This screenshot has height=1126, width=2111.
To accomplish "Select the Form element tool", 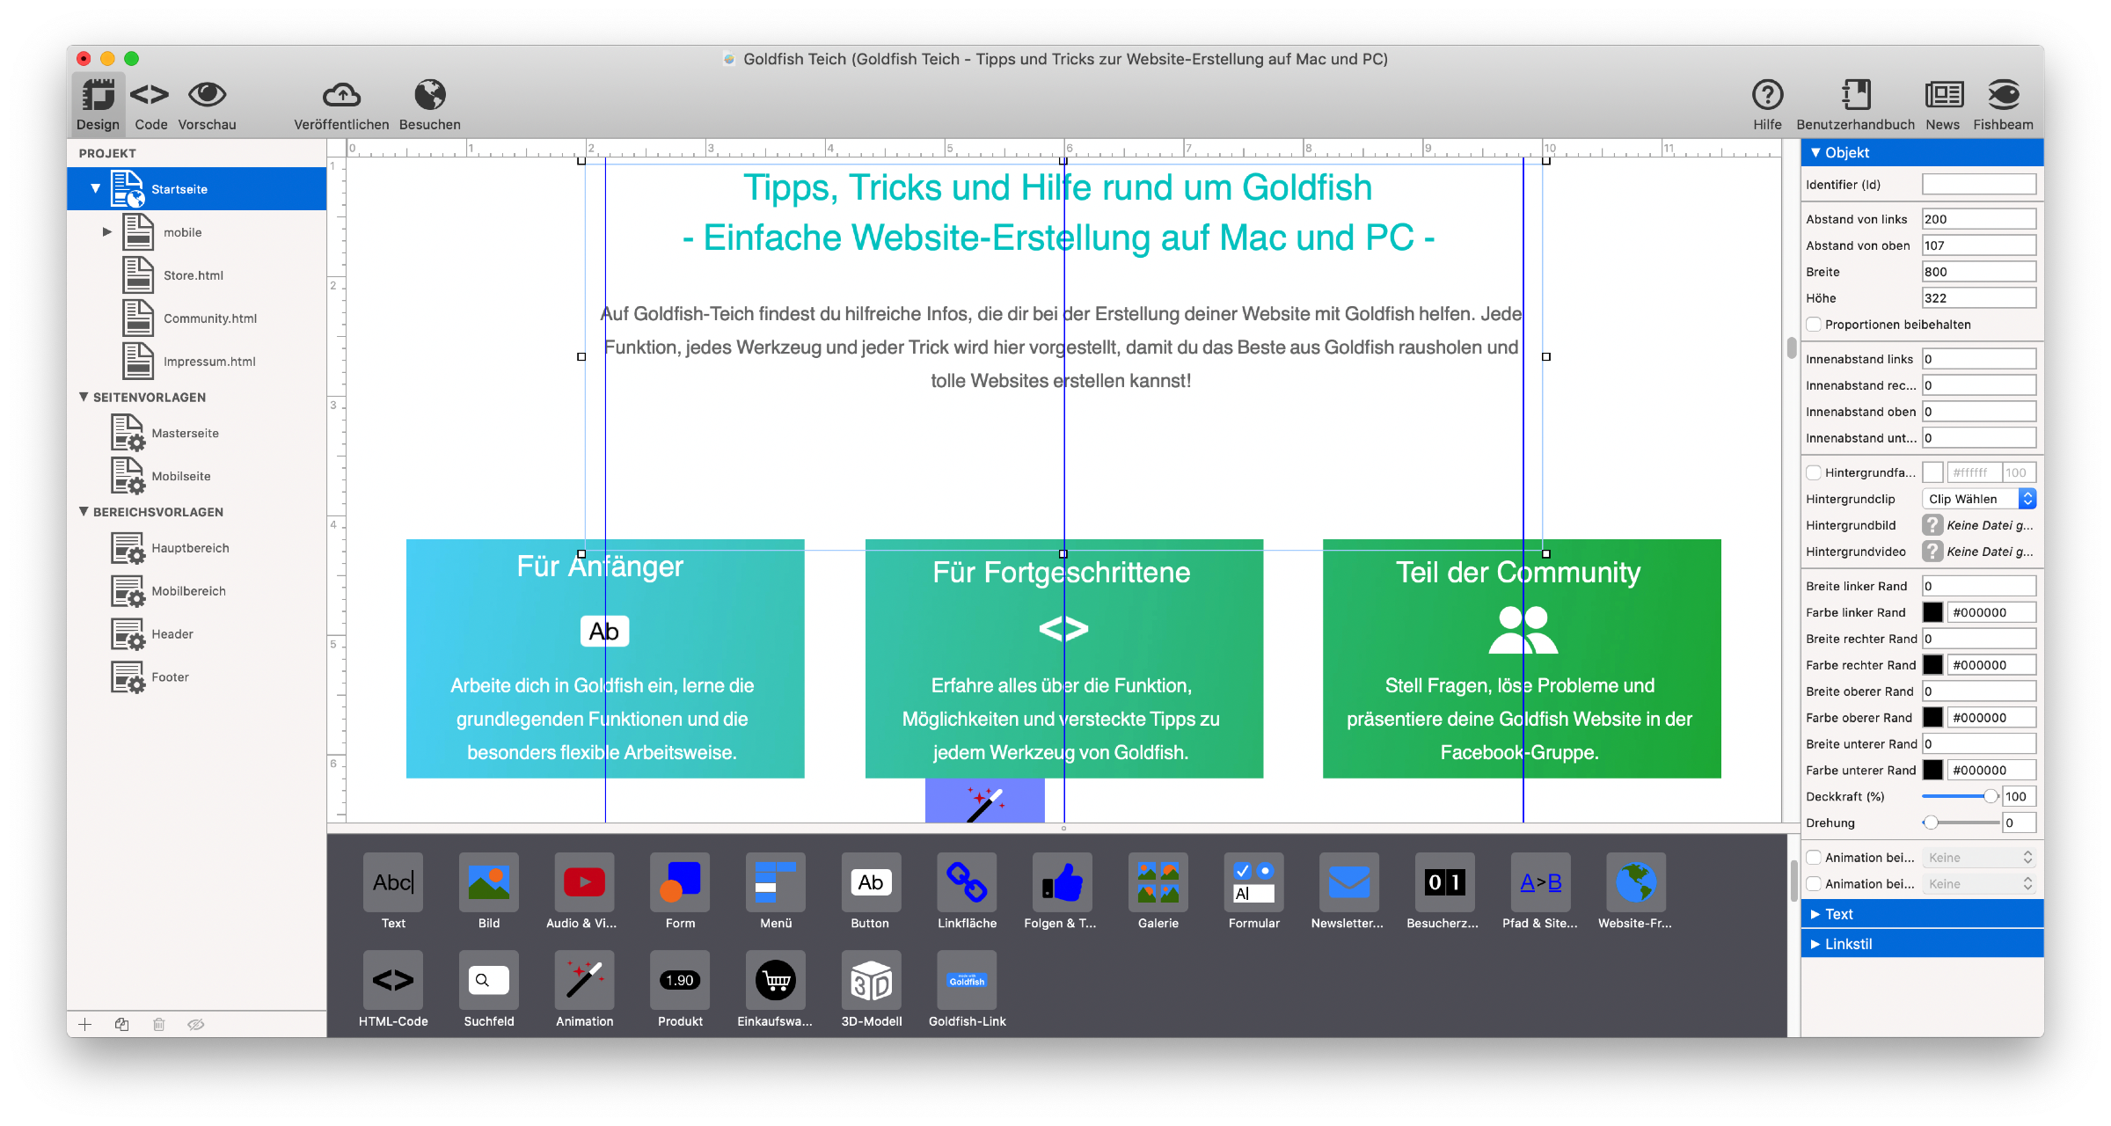I will [x=680, y=891].
